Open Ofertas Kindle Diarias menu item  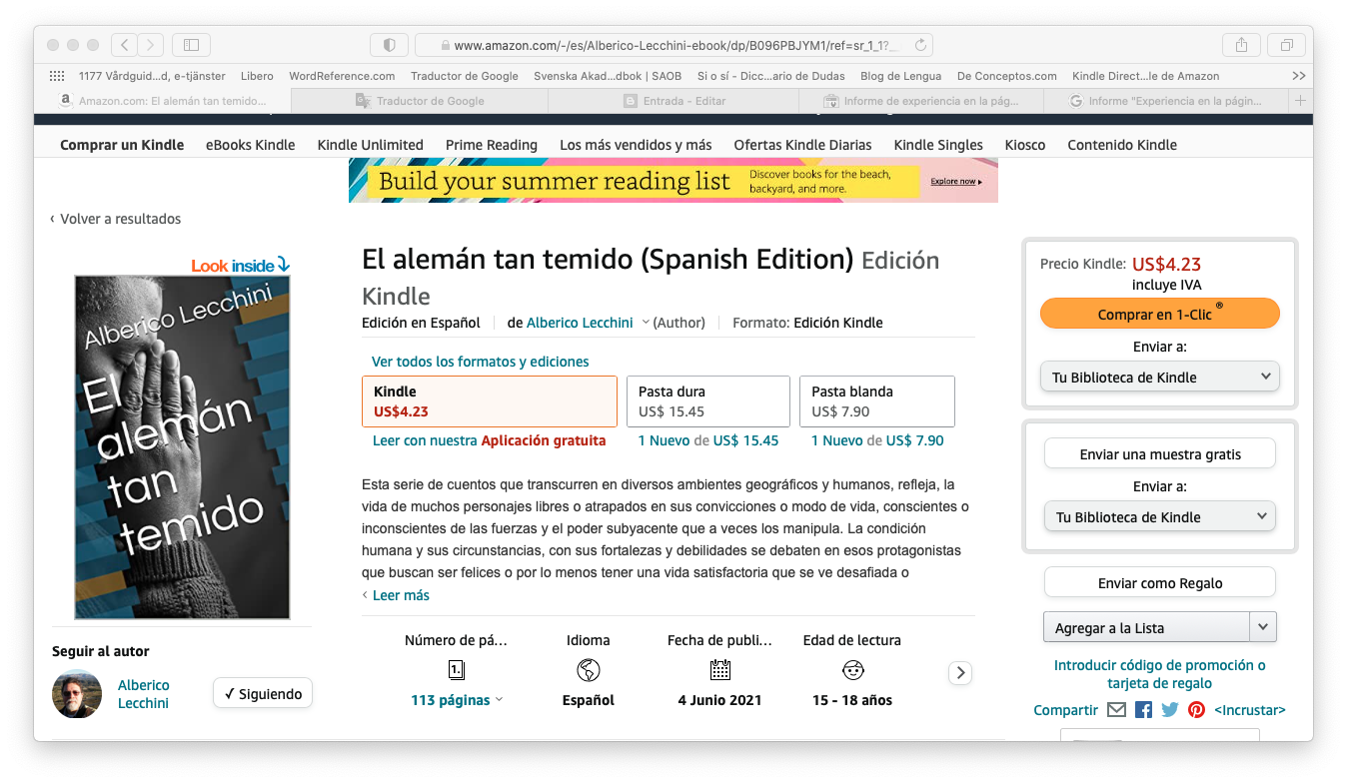802,145
